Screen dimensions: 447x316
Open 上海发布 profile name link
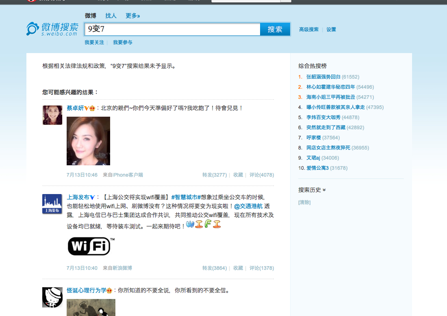78,197
